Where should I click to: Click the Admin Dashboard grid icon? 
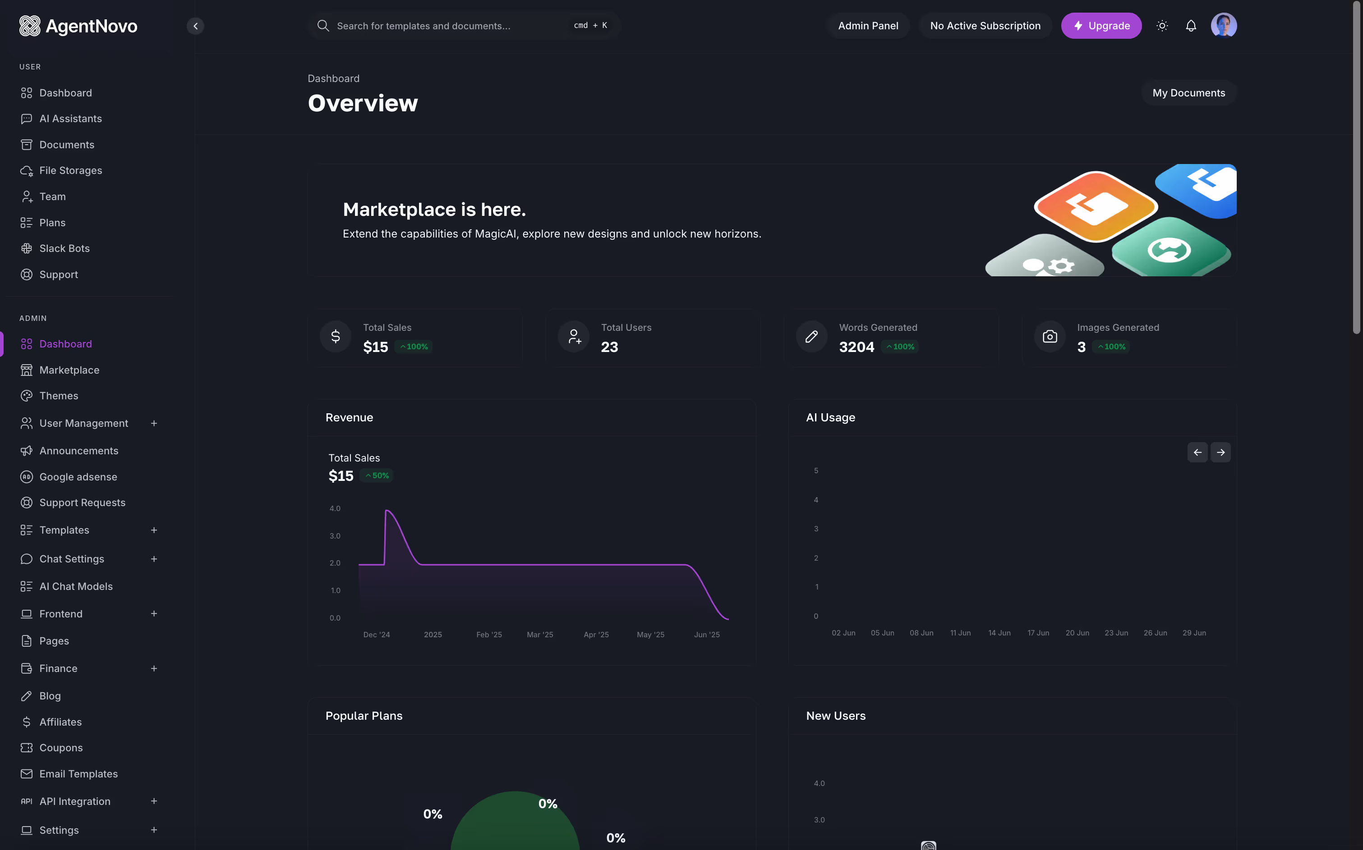(27, 344)
